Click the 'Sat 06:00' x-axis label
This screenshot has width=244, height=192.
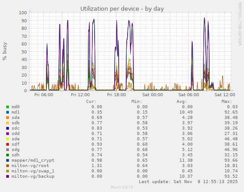coord(189,95)
